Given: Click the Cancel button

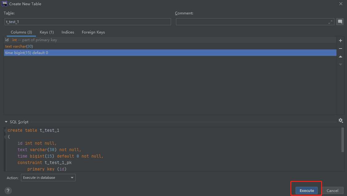Looking at the screenshot, I should [333, 190].
